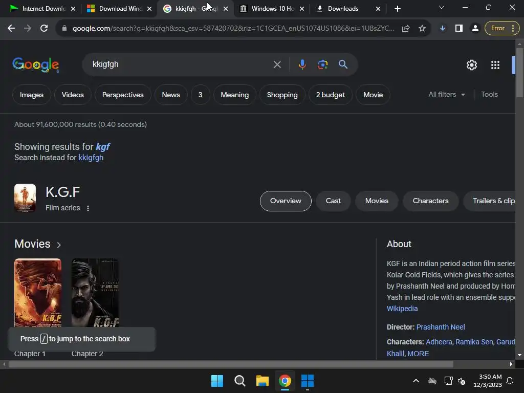Open the Google apps grid
The image size is (524, 393).
(x=495, y=65)
